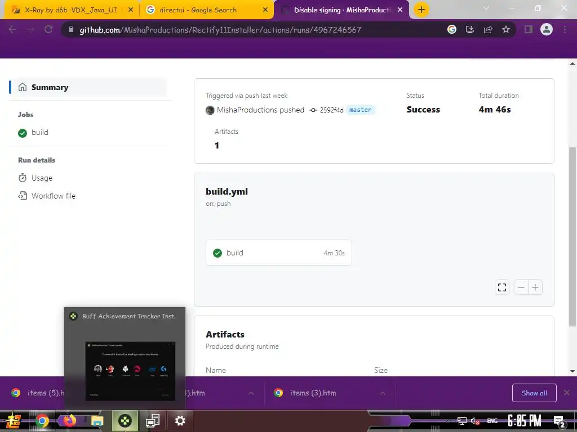The image size is (577, 432).
Task: Open the Settings gear on the taskbar
Action: (180, 421)
